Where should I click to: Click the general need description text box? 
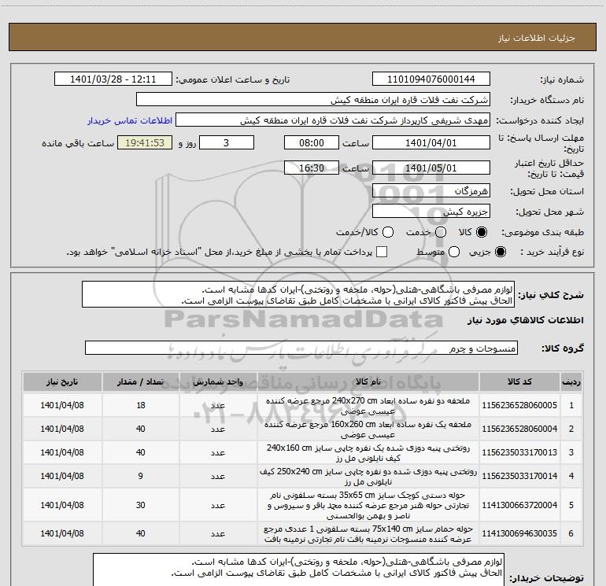pos(298,295)
